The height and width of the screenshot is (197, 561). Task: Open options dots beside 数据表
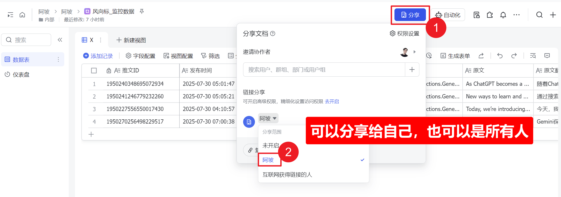(58, 60)
